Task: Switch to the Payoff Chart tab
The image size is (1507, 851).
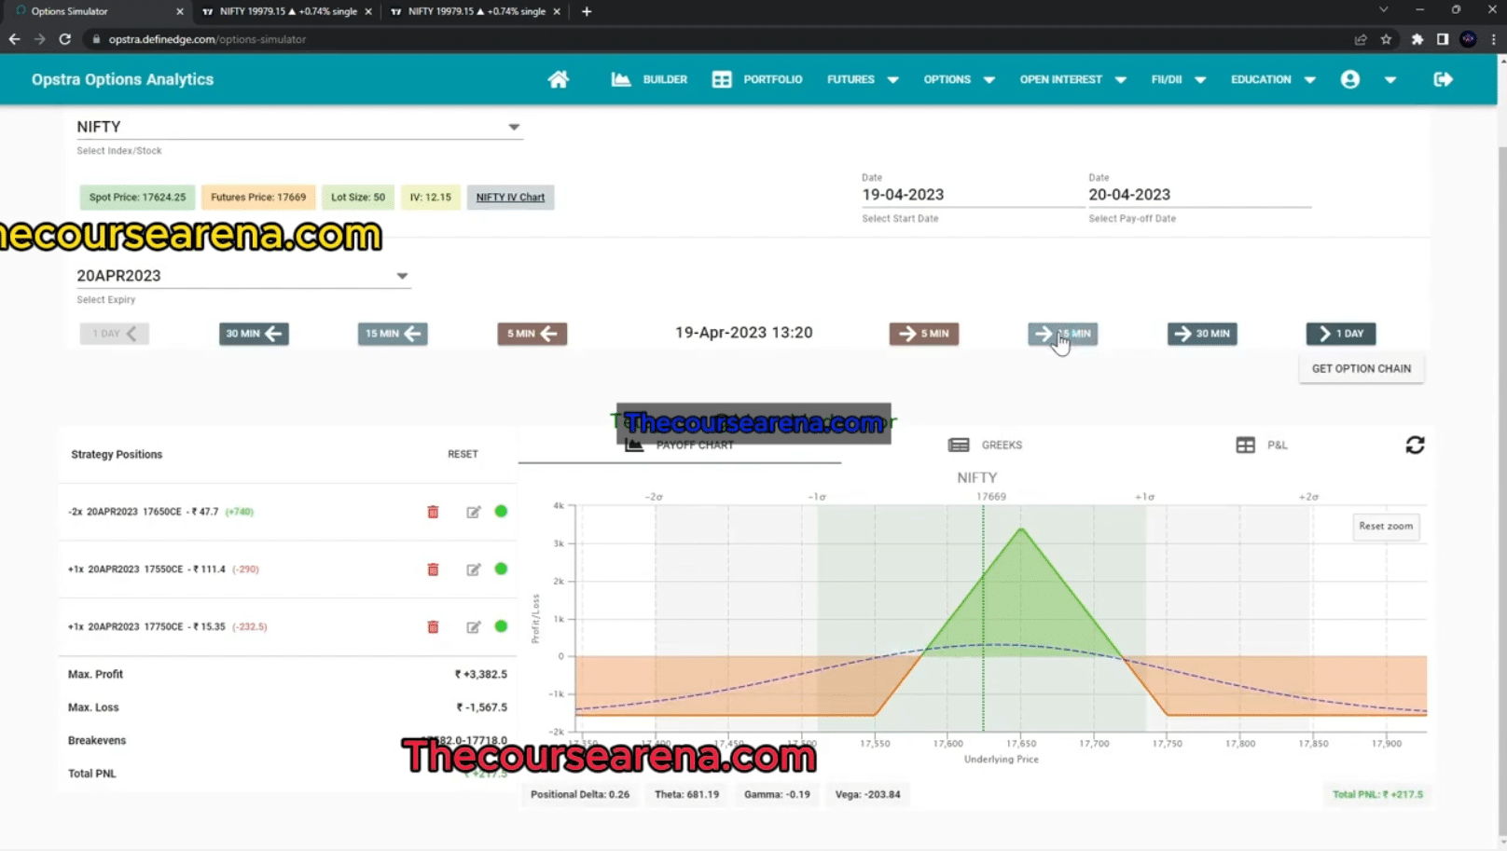Action: tap(680, 446)
